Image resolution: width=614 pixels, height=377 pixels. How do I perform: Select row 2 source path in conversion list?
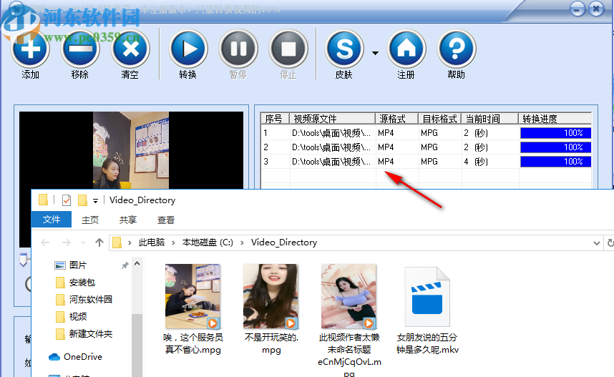[331, 147]
